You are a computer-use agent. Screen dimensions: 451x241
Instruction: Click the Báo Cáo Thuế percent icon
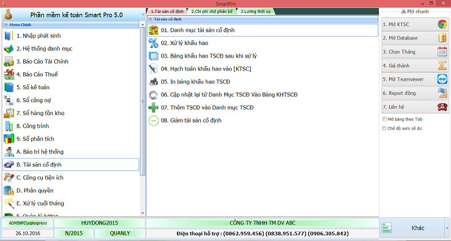pos(8,75)
